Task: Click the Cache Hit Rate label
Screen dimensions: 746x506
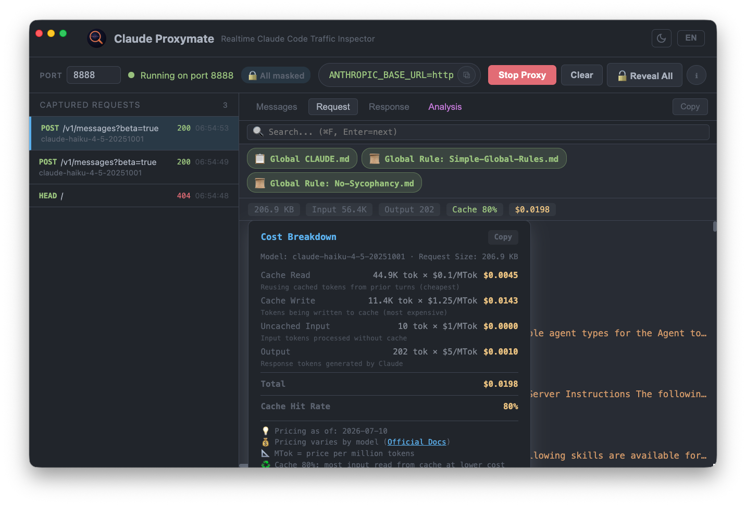Action: point(295,406)
